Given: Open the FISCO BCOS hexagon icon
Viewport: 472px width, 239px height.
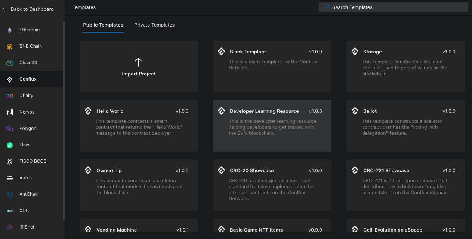Looking at the screenshot, I should coord(10,162).
